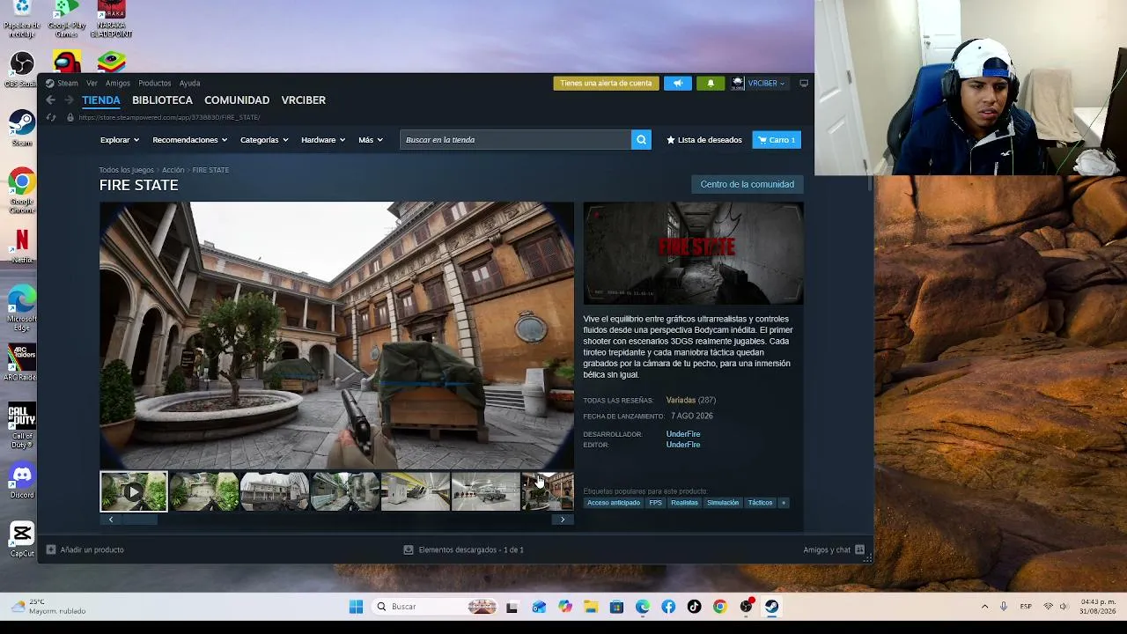
Task: Expand the Hardware dropdown
Action: tap(323, 140)
